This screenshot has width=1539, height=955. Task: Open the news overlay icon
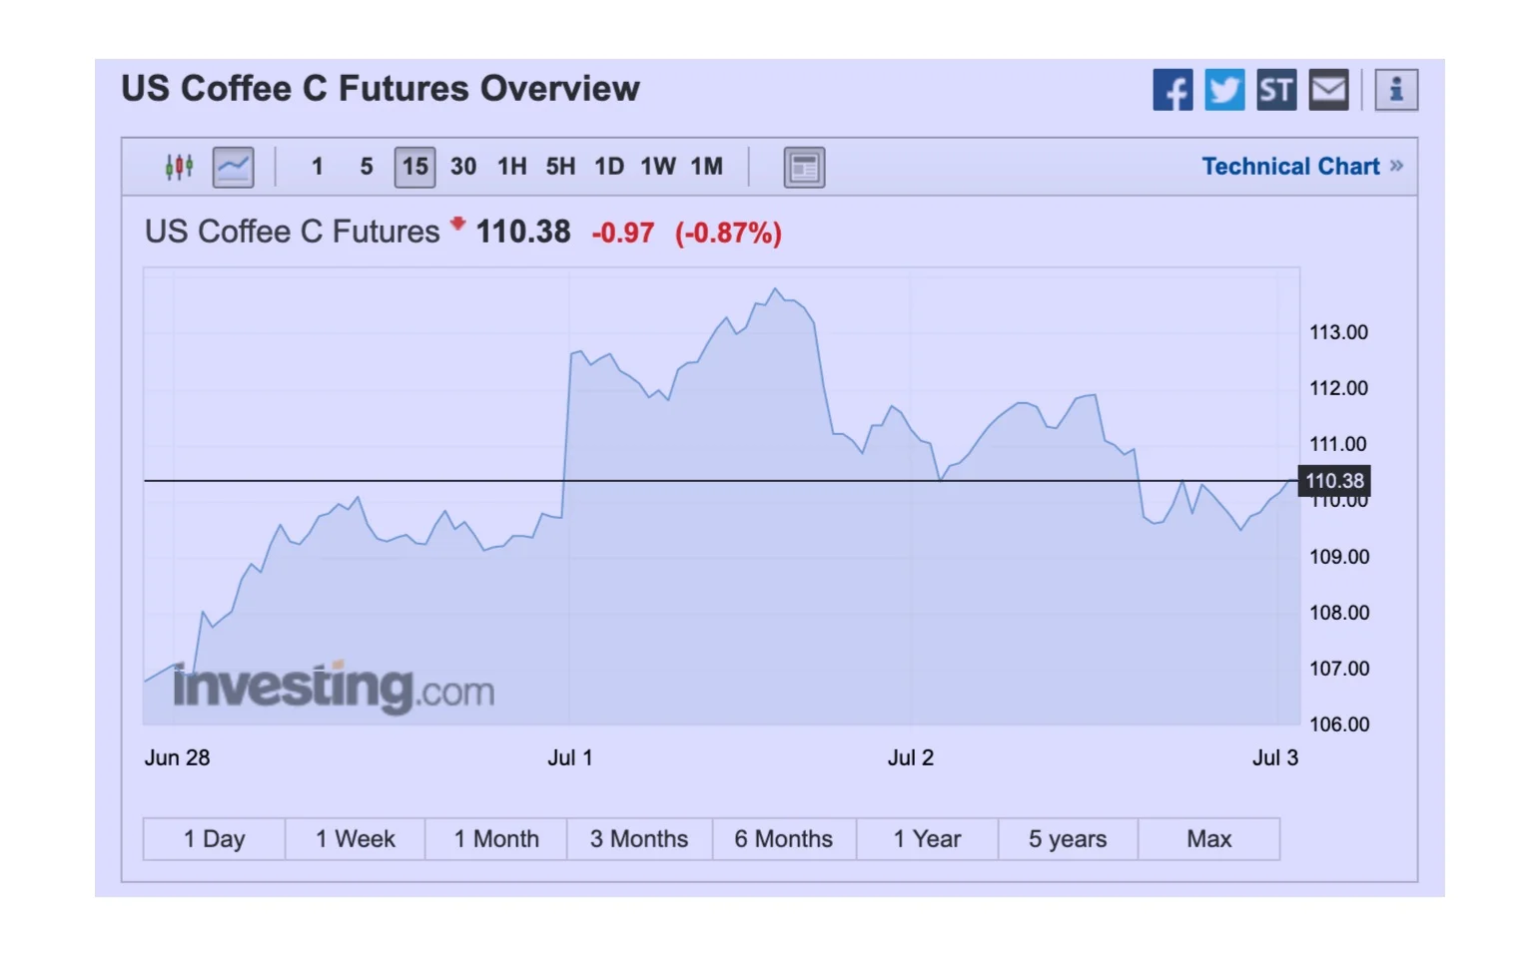(x=804, y=167)
